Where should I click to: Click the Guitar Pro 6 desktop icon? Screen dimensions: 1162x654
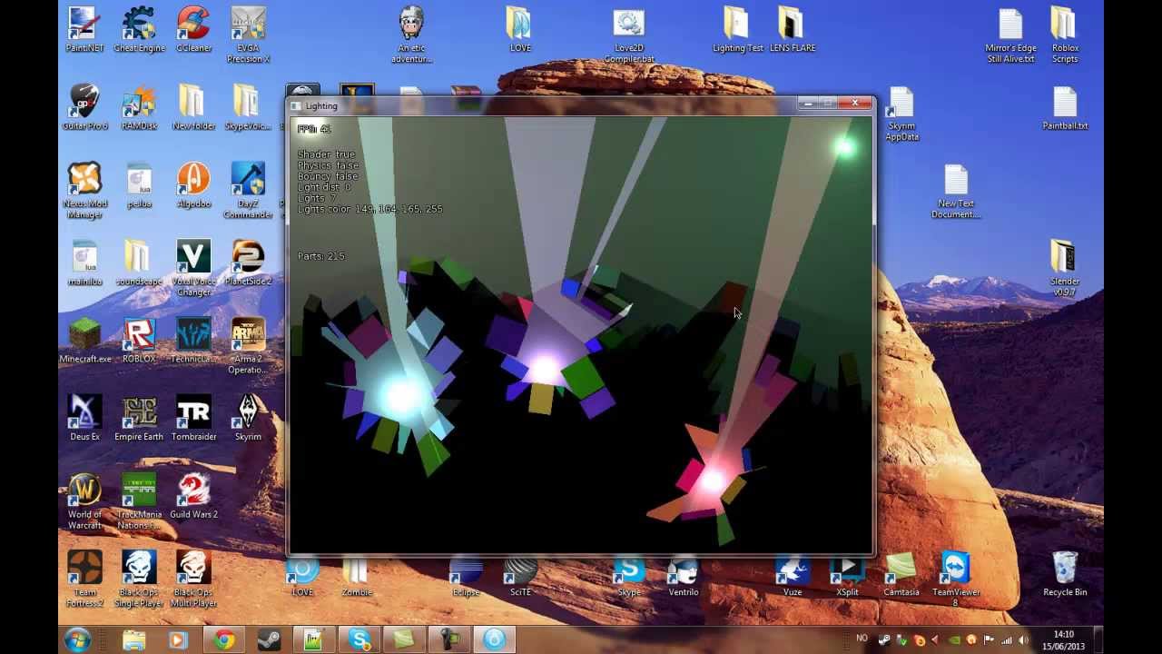(84, 108)
